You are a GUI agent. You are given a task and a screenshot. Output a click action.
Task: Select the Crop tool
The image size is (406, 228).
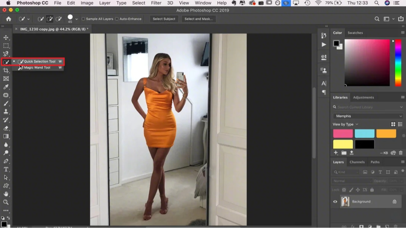click(6, 70)
